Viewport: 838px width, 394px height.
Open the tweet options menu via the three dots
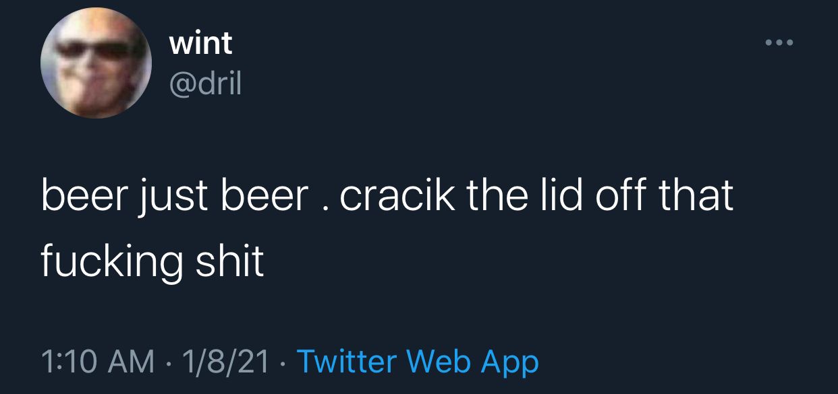[781, 42]
